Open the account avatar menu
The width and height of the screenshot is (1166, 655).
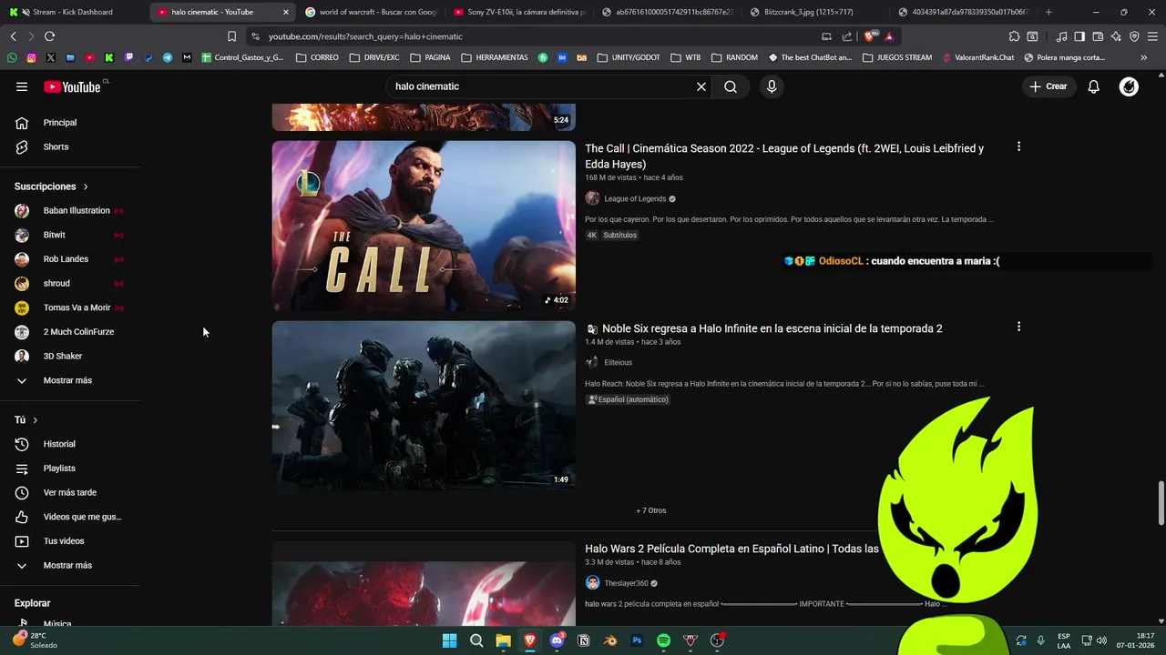point(1129,86)
